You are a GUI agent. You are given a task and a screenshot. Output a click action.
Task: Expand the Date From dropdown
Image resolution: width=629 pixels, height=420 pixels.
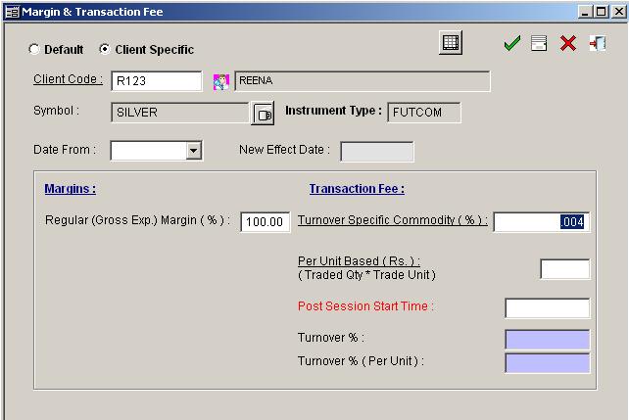[193, 151]
